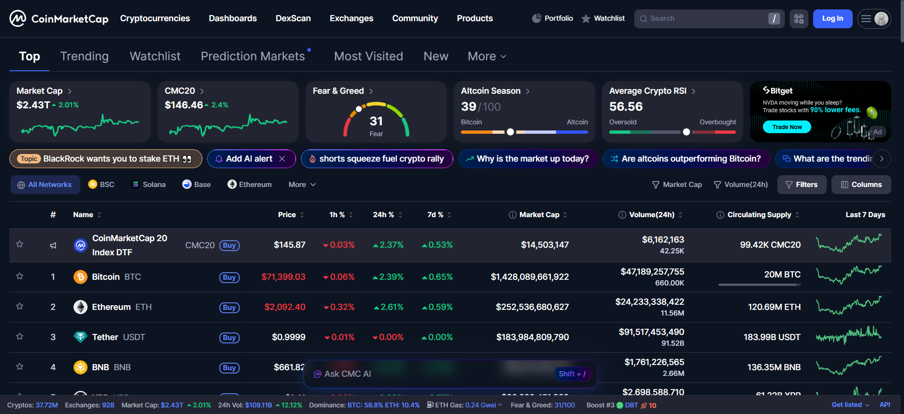Sort the table by the 24h % column
The width and height of the screenshot is (904, 414).
click(x=387, y=215)
